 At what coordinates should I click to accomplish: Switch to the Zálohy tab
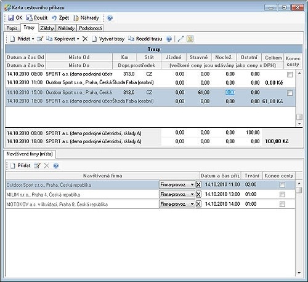[x=47, y=28]
